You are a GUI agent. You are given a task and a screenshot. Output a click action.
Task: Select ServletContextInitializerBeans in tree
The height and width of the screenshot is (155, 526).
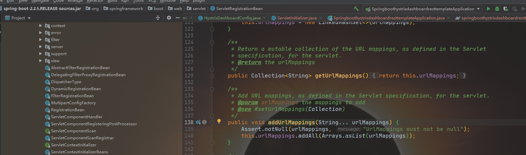(x=80, y=152)
